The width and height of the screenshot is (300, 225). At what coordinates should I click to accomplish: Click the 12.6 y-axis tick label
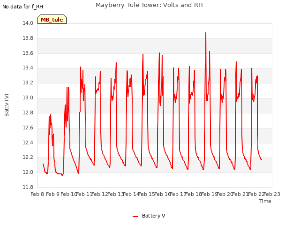pos(28,127)
